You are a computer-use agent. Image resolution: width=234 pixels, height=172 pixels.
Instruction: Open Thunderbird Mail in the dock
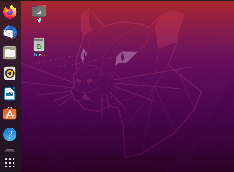point(10,32)
